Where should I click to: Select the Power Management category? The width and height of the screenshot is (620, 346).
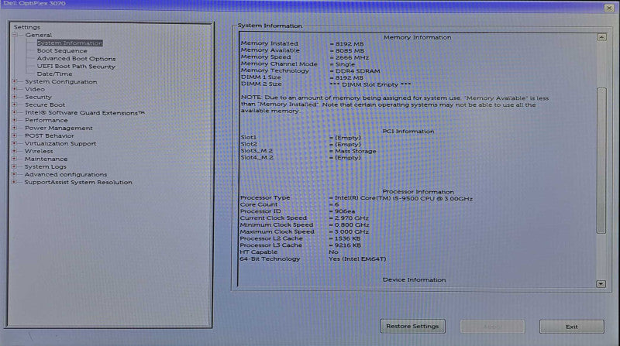(59, 128)
